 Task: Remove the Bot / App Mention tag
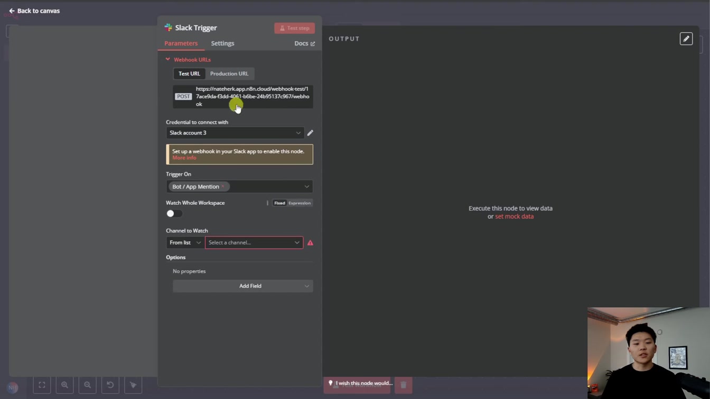click(x=223, y=186)
